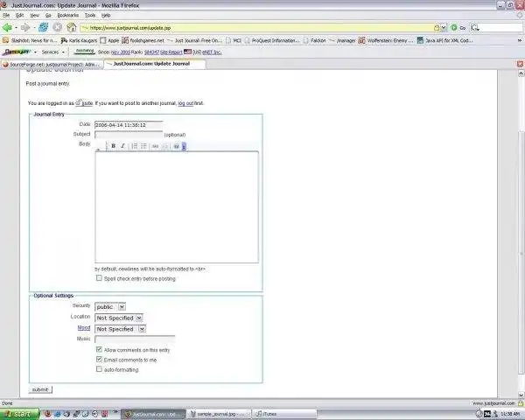This screenshot has height=420, width=525.
Task: Switch to the SourceForge.net tab
Action: [x=52, y=64]
